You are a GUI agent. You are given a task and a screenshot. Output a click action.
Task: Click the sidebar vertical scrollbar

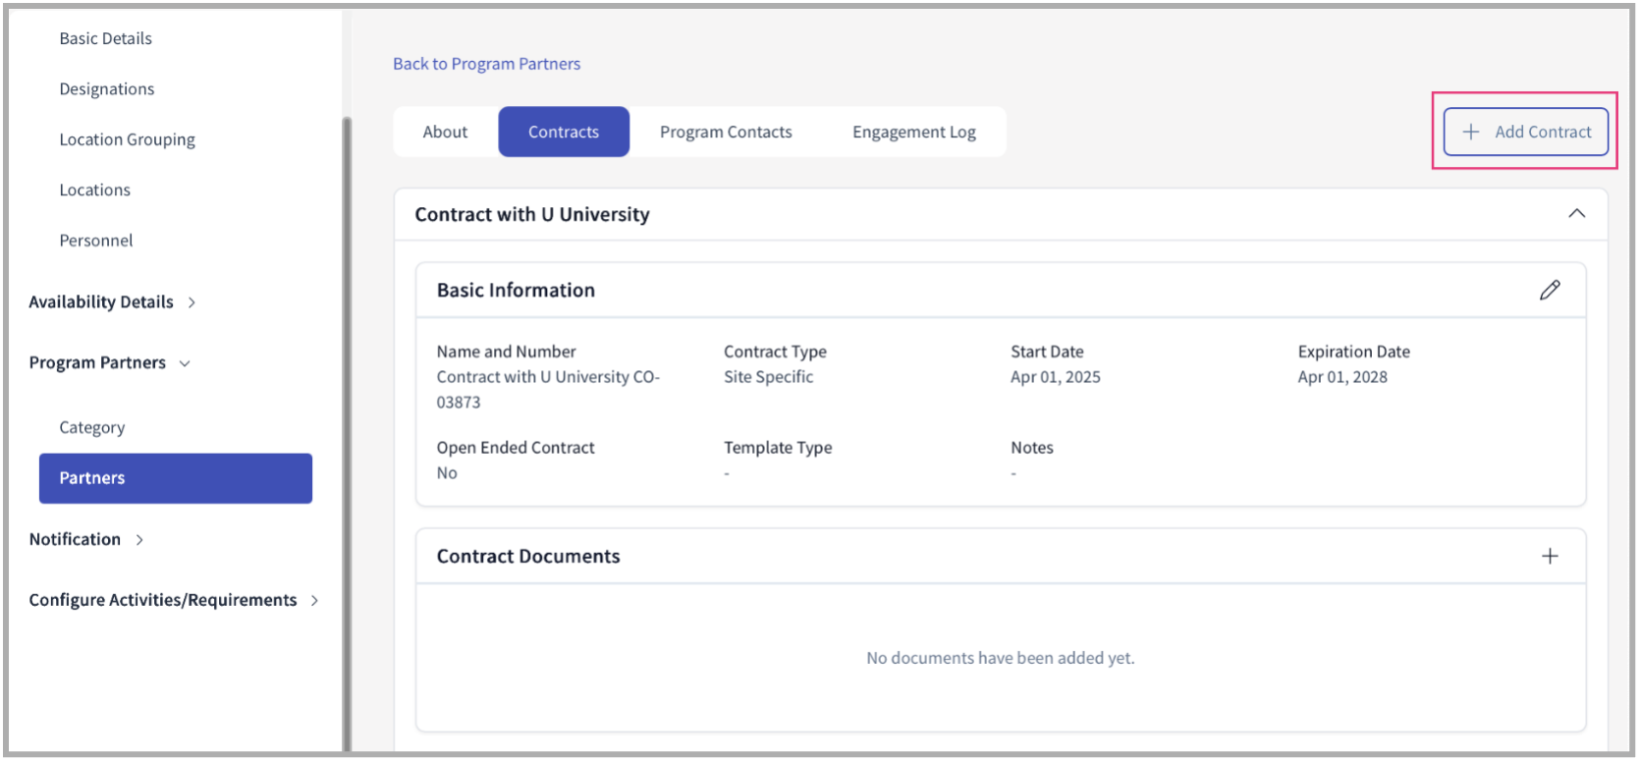point(346,432)
